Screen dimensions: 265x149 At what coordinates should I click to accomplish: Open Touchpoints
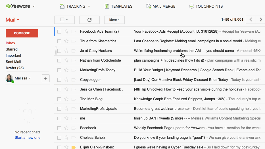(x=206, y=6)
